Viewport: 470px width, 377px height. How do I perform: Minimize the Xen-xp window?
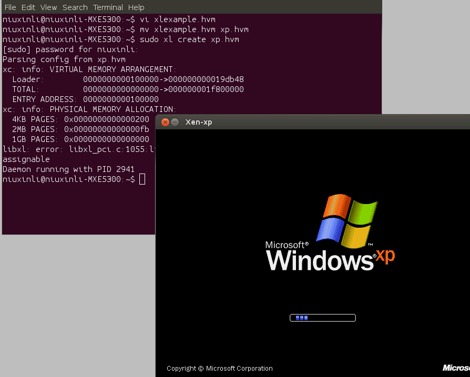175,122
